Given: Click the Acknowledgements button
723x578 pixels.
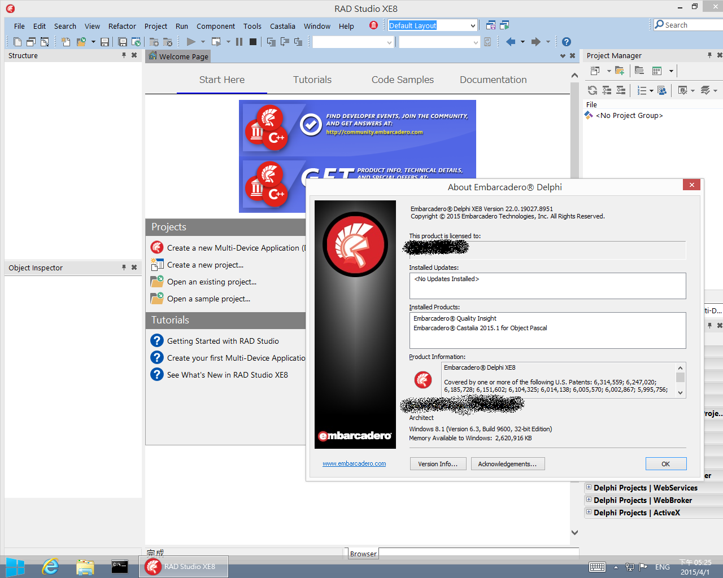Looking at the screenshot, I should [508, 464].
